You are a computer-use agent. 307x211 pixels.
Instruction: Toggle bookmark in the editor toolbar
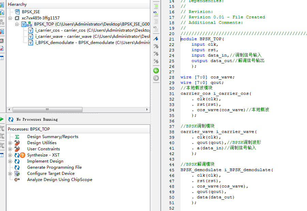[x=156, y=39]
